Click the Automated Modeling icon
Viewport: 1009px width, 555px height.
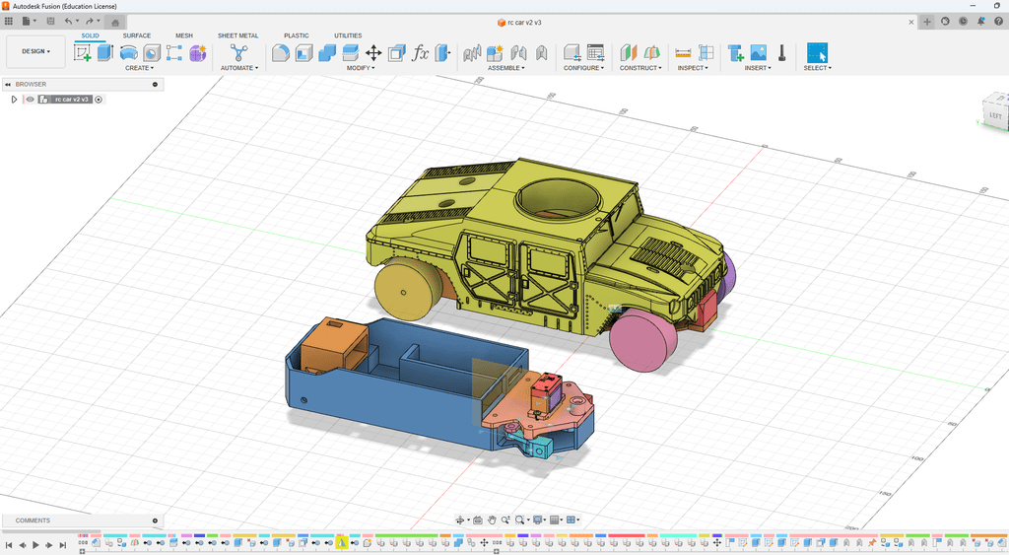click(x=238, y=53)
